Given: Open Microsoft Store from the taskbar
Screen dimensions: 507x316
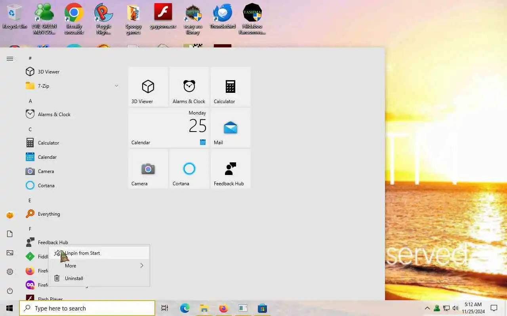Looking at the screenshot, I should pyautogui.click(x=262, y=308).
